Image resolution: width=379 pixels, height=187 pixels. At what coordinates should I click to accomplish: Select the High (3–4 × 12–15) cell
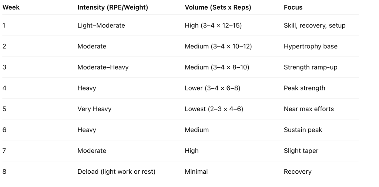point(213,25)
